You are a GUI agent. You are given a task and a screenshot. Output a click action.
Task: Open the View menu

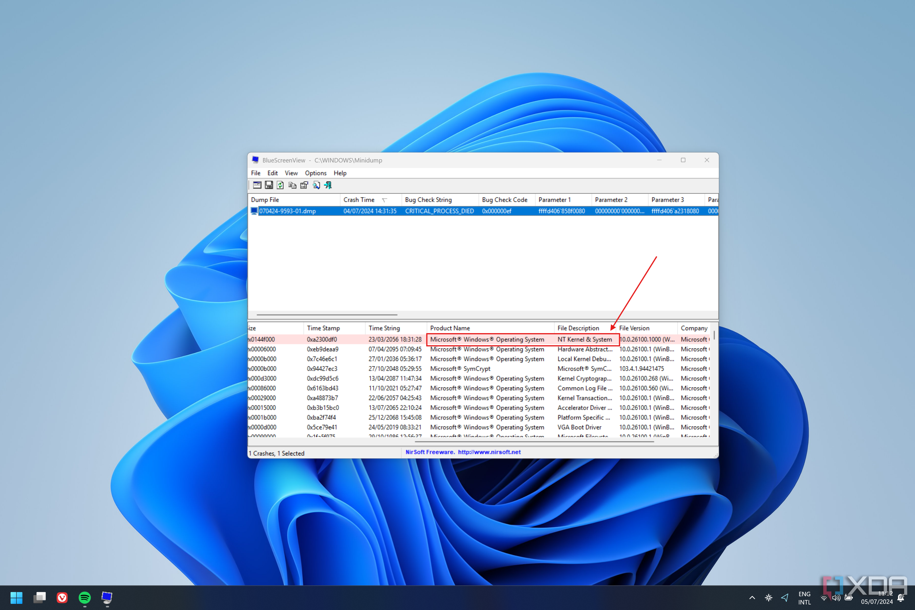(291, 173)
